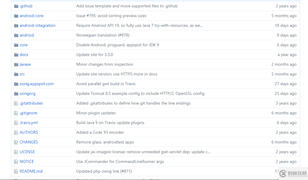The width and height of the screenshot is (308, 180).
Task: Click the file icon beside .gitignore
Action: click(16, 113)
